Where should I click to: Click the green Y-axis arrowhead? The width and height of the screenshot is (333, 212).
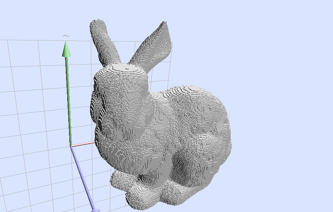coord(66,49)
